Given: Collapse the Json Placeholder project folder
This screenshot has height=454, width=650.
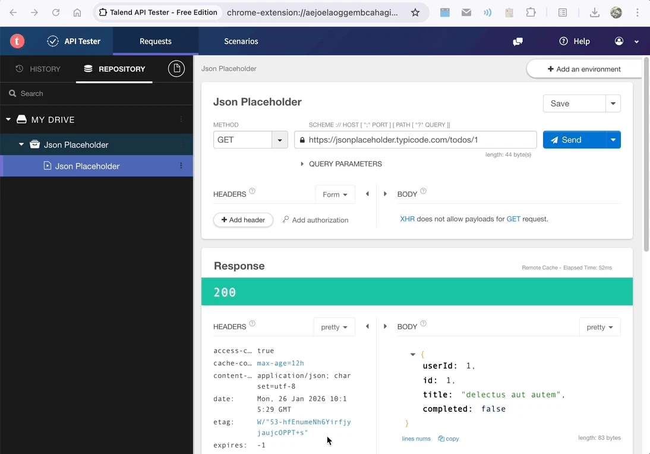Looking at the screenshot, I should [21, 144].
